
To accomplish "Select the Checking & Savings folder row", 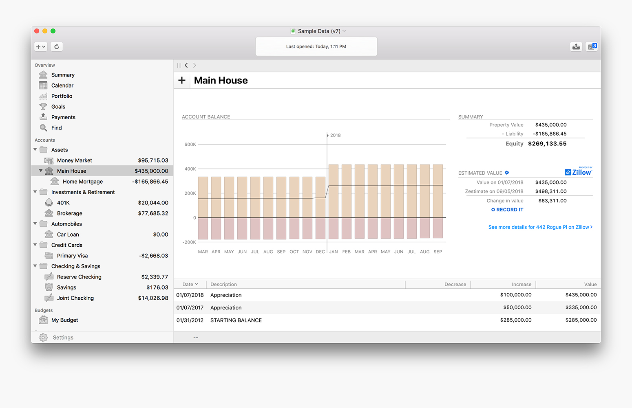I will 102,266.
